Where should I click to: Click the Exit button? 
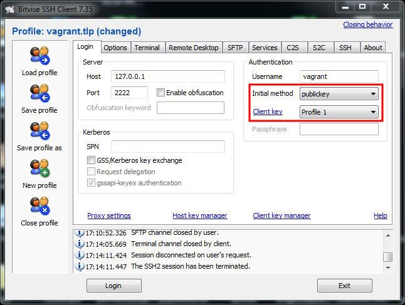click(x=345, y=286)
